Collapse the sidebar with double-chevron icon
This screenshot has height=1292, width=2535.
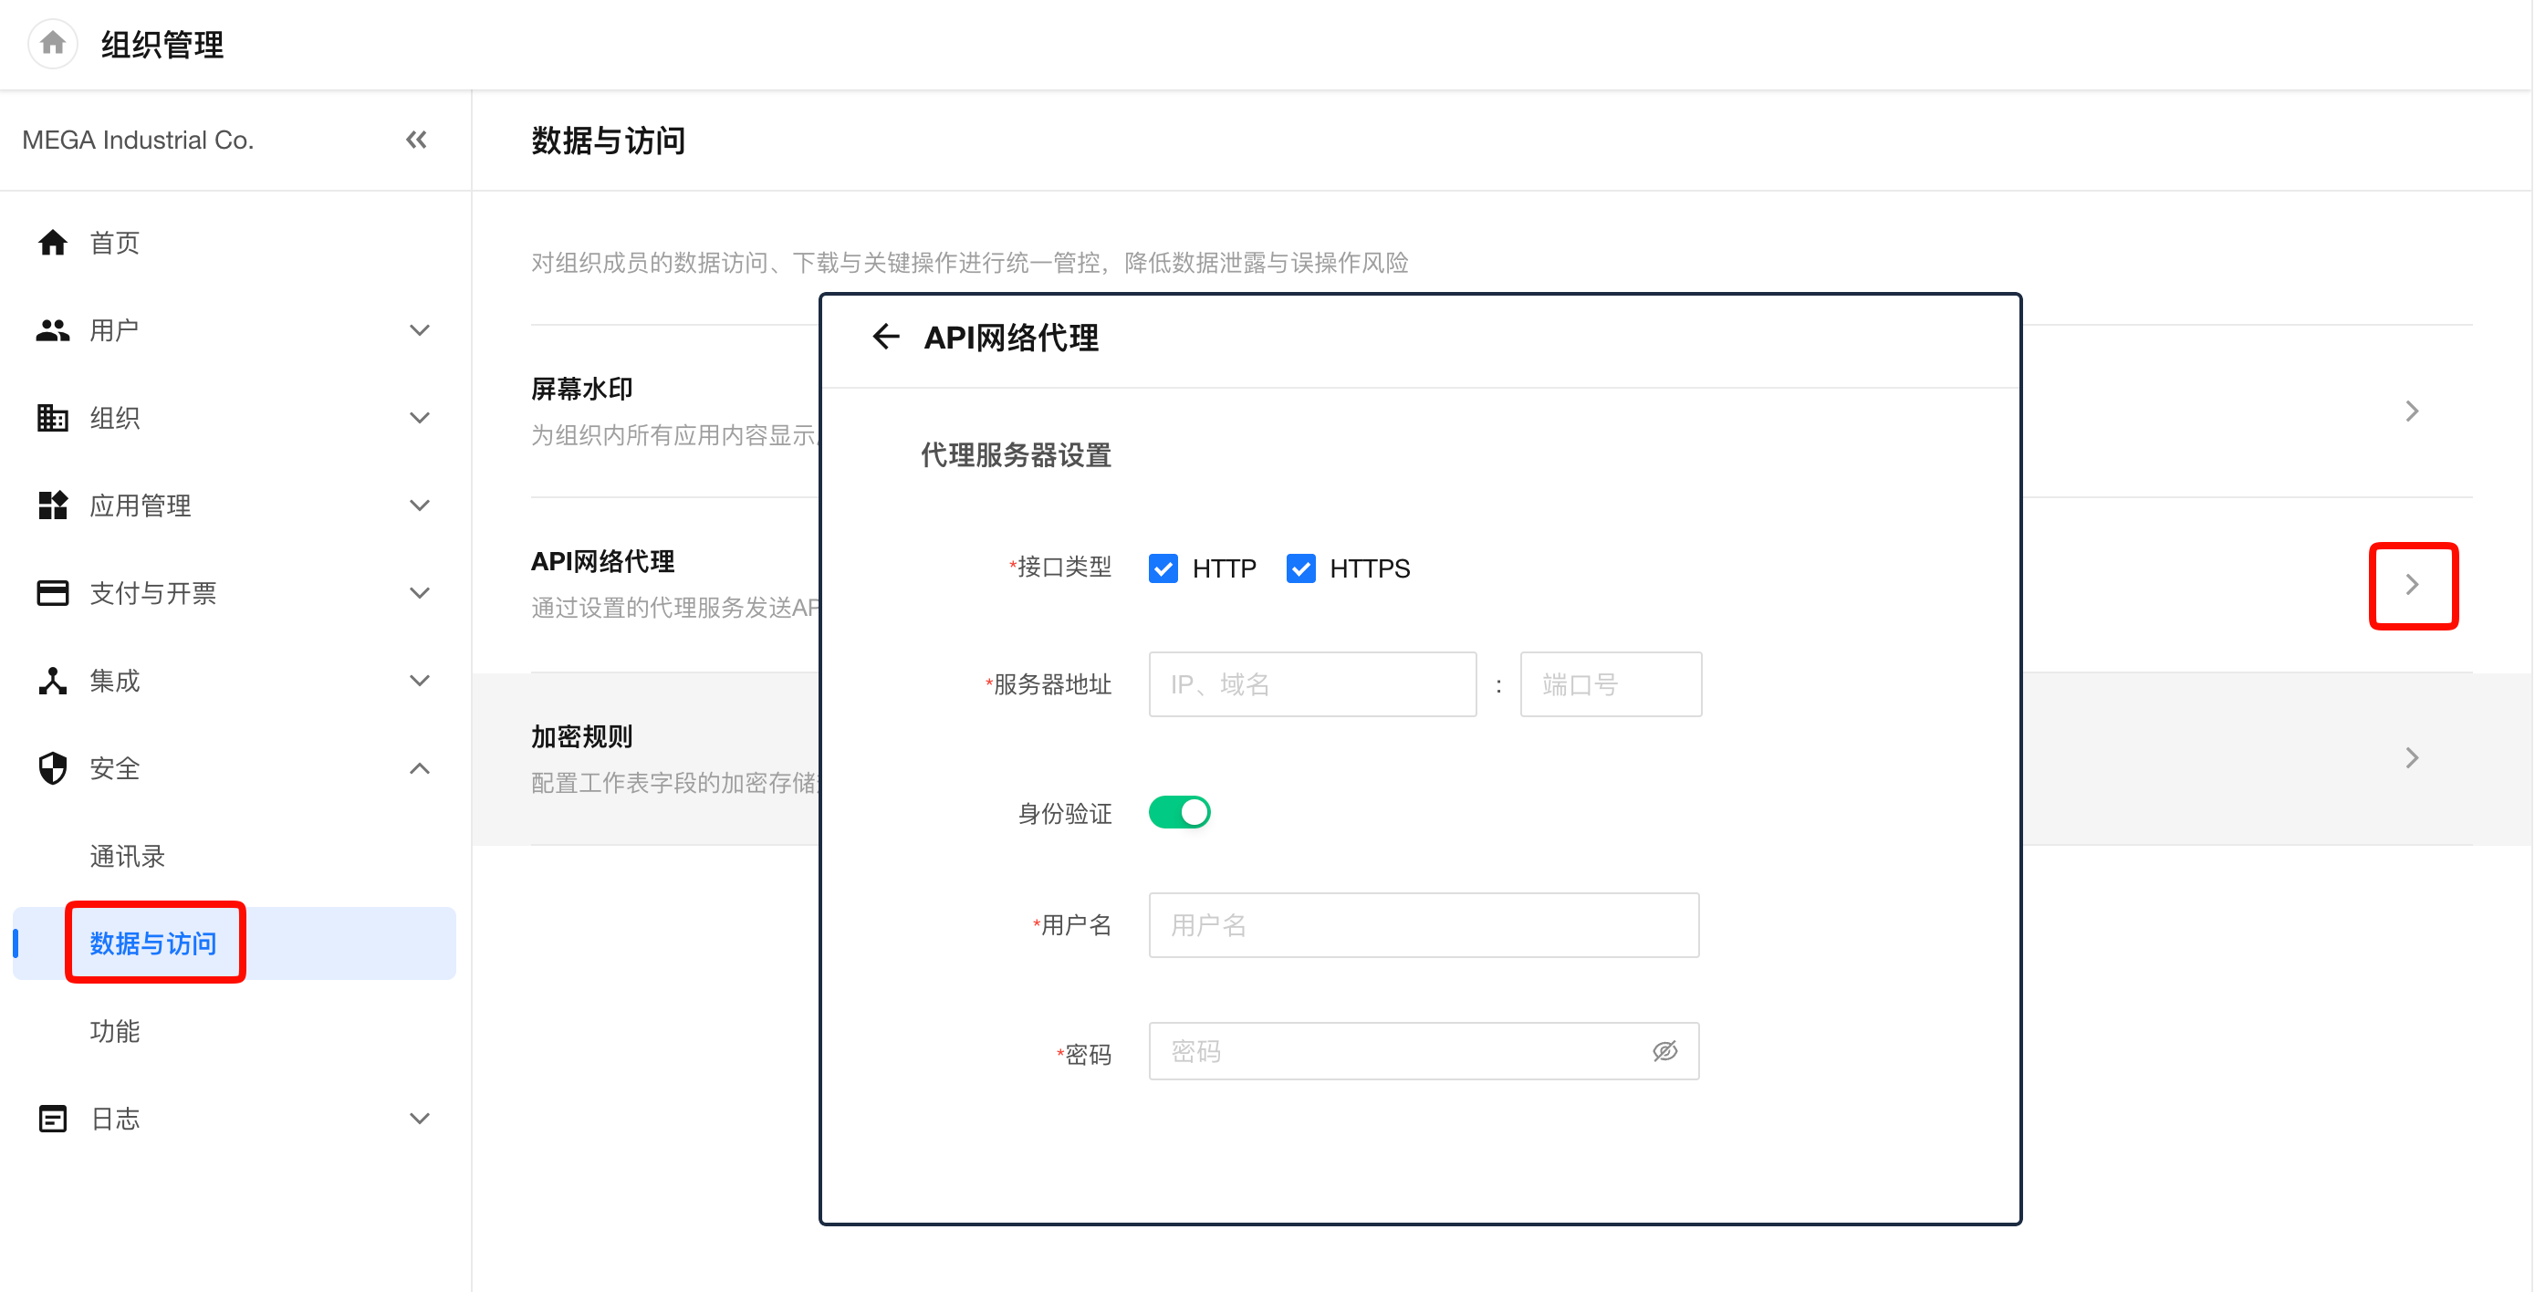[416, 140]
